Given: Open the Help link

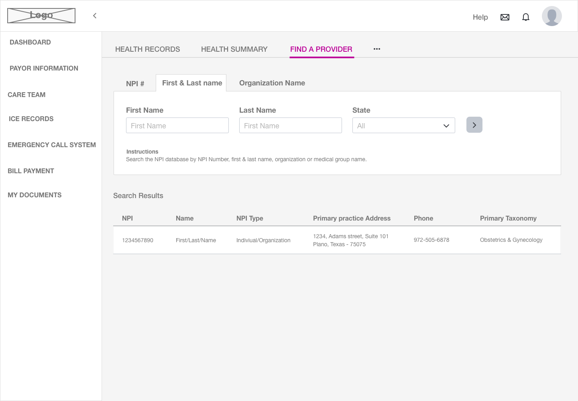Looking at the screenshot, I should (480, 17).
